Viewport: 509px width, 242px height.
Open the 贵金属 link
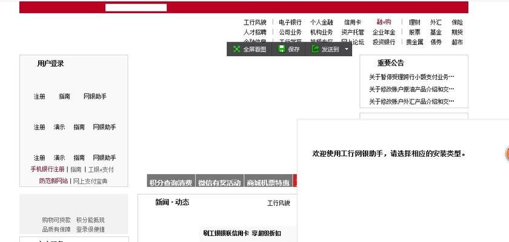(414, 42)
